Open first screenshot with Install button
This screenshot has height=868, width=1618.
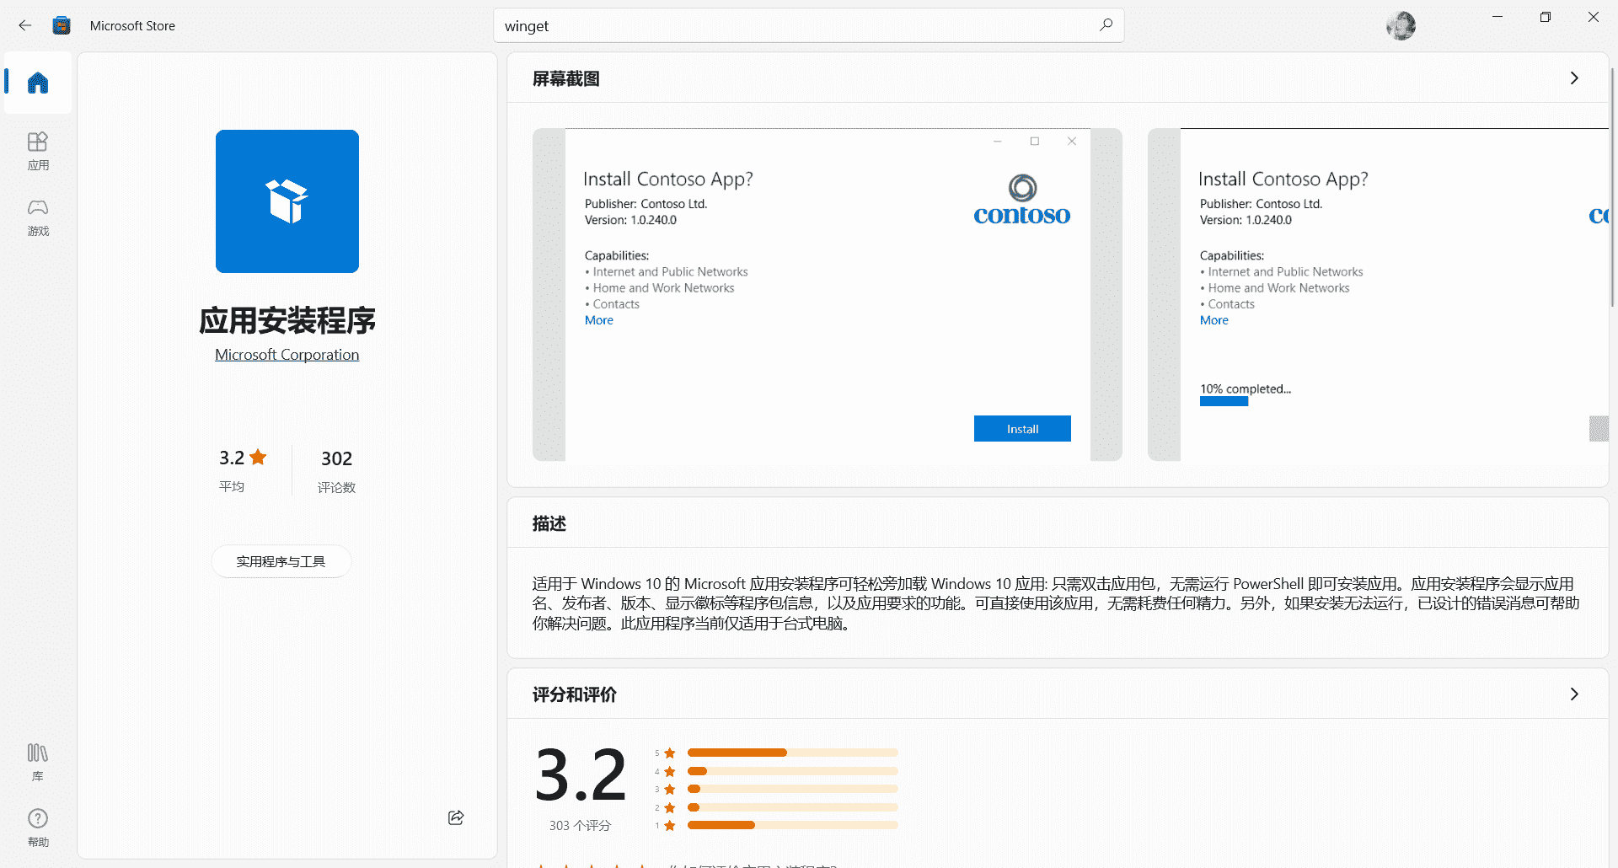[x=828, y=295]
